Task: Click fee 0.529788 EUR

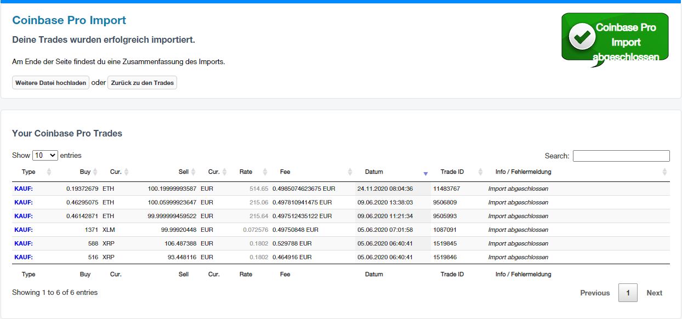Action: coord(292,243)
